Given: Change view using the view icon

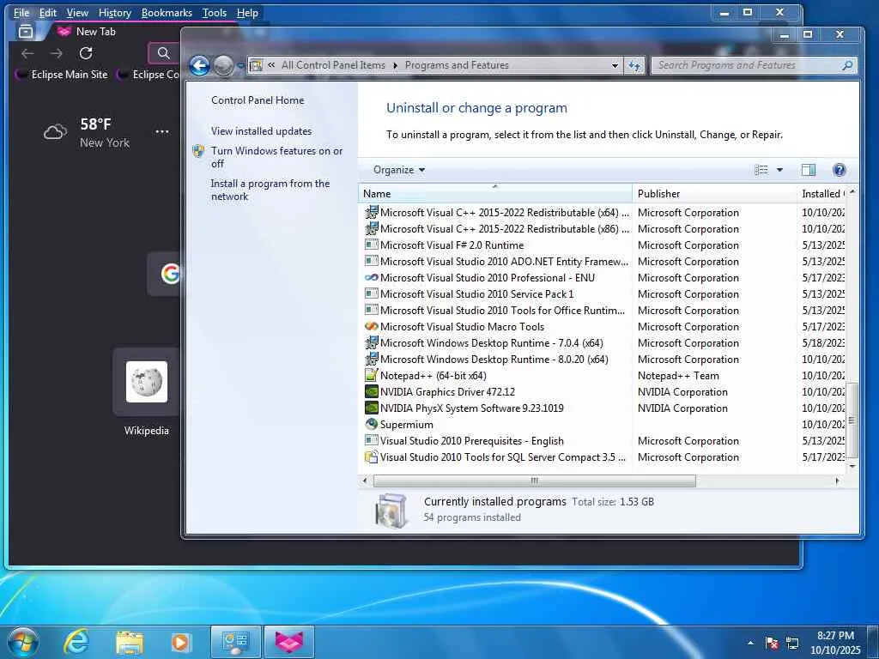Looking at the screenshot, I should (x=761, y=170).
